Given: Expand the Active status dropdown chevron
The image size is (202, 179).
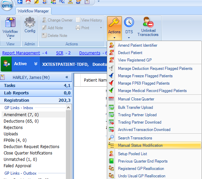Looking at the screenshot, I should [x=36, y=64].
